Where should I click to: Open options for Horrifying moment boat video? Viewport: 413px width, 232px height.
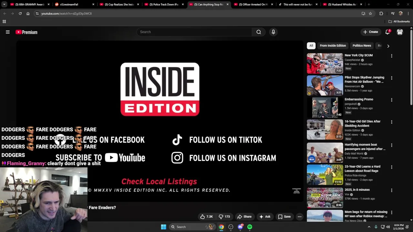[391, 145]
